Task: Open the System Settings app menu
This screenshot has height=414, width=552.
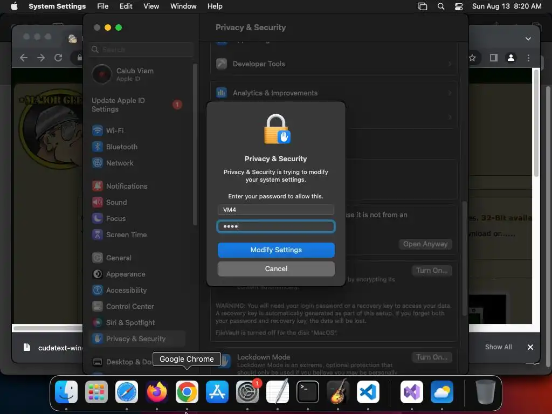Action: [x=57, y=6]
